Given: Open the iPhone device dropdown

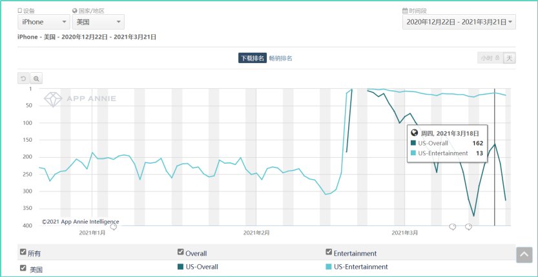Looking at the screenshot, I should [x=43, y=22].
